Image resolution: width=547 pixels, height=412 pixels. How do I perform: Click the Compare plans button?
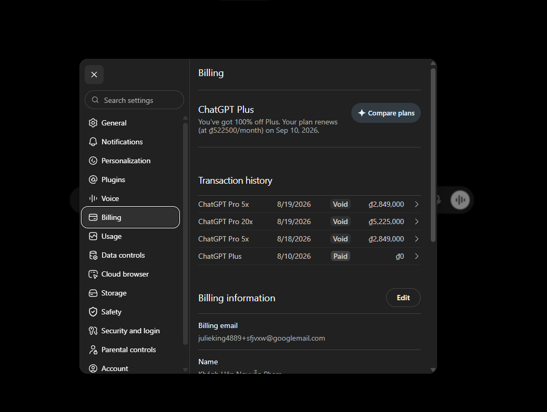pyautogui.click(x=386, y=113)
